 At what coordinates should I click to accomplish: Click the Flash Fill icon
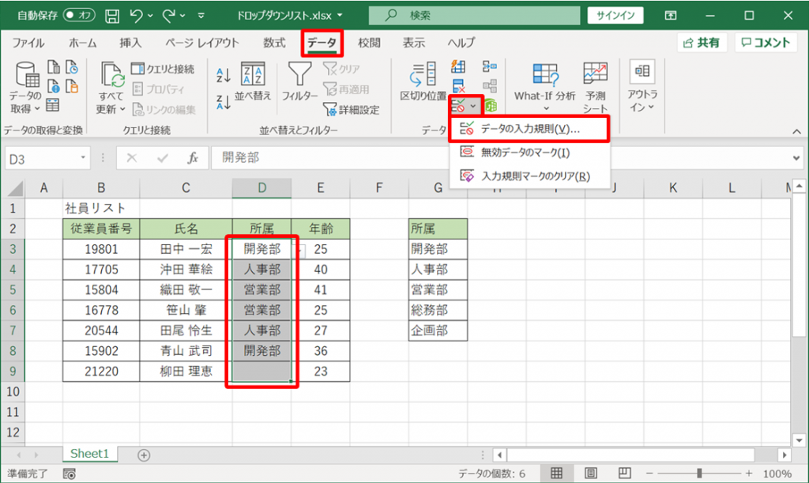tap(458, 66)
